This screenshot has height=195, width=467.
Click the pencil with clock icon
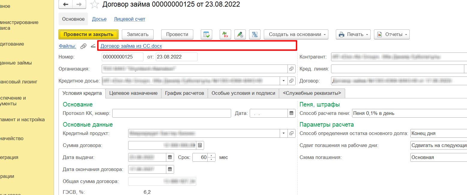point(240,34)
